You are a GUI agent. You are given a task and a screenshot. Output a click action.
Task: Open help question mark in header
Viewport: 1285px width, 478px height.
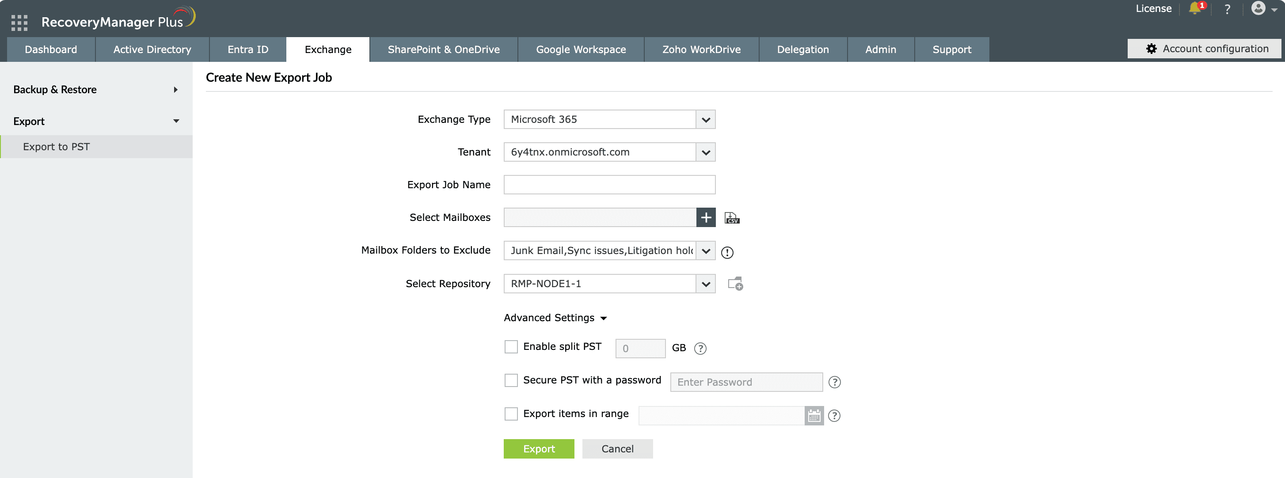[1227, 9]
